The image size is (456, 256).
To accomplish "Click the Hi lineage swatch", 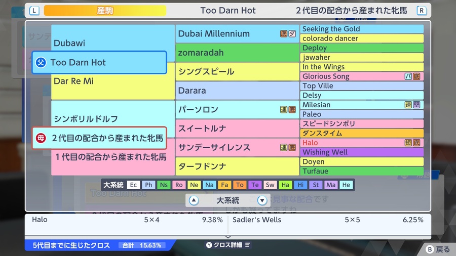I will (x=300, y=185).
